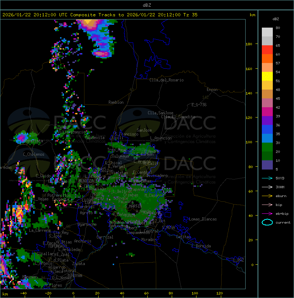Click the 'Ugarteche' map label
This screenshot has width=294, height=298.
pyautogui.click(x=87, y=224)
